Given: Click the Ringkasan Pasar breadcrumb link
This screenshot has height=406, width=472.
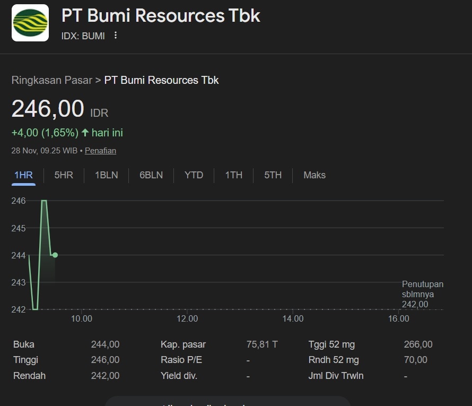Looking at the screenshot, I should [x=52, y=80].
